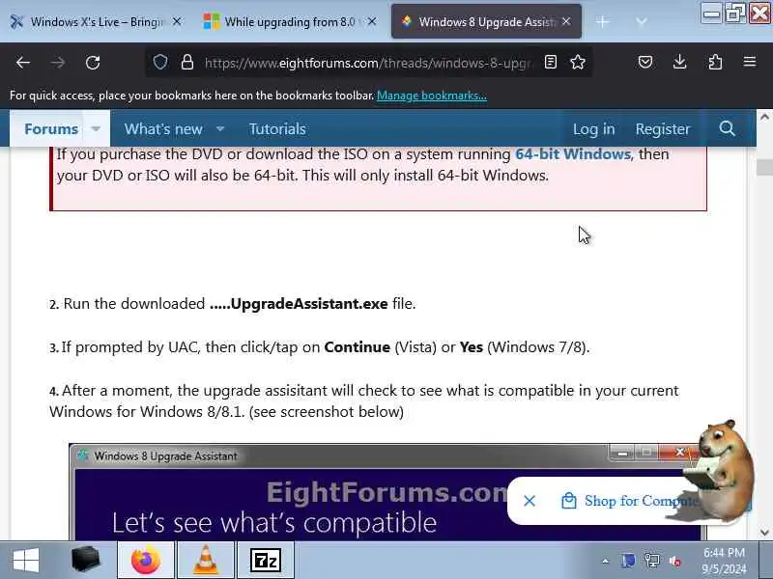773x579 pixels.
Task: Click the site security padlock icon
Action: point(187,62)
